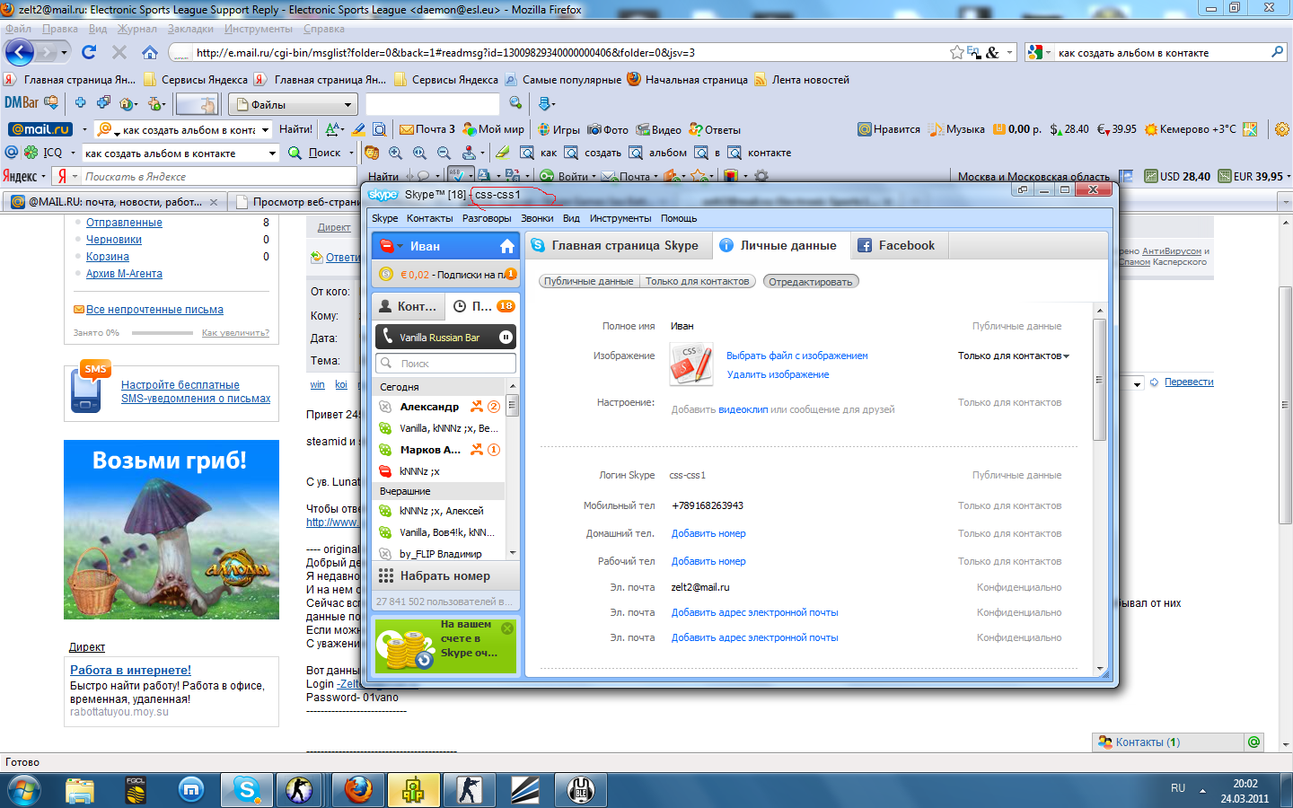Click Выбрать файл с изображением link
Screen dimensions: 1293x808
point(797,356)
